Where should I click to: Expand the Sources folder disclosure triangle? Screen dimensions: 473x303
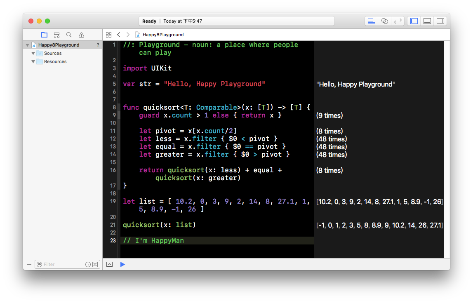(x=33, y=53)
